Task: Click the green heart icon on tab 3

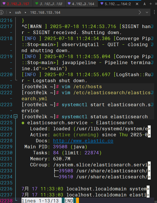Action: tap(37, 3)
